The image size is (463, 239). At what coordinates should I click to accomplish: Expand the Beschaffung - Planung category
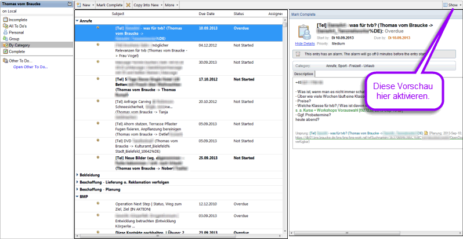[77, 189]
